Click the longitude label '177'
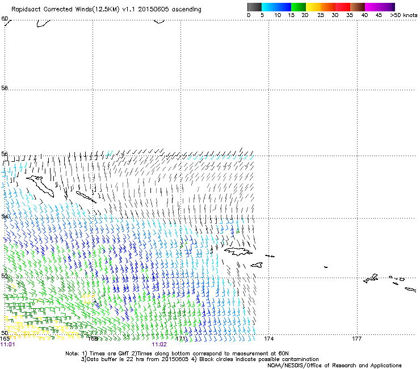The width and height of the screenshot is (420, 369). click(357, 339)
